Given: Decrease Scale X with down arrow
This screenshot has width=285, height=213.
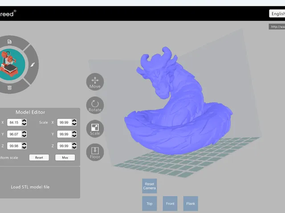Looking at the screenshot, I should click(x=74, y=124).
